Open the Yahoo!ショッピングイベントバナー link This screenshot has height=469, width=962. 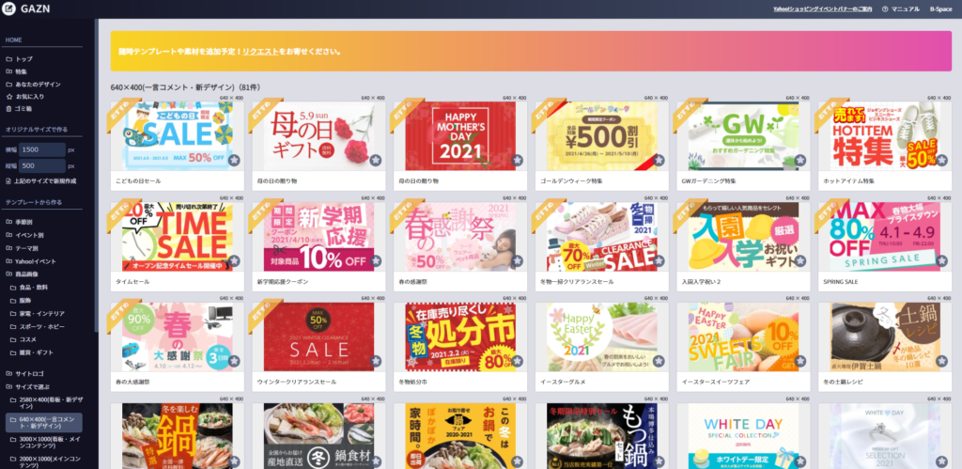point(823,9)
